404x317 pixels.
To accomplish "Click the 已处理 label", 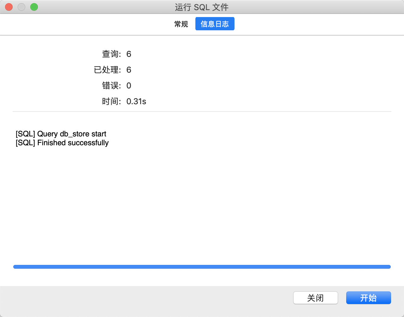I will [x=108, y=70].
